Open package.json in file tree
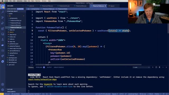169x95 pixels. point(13,58)
